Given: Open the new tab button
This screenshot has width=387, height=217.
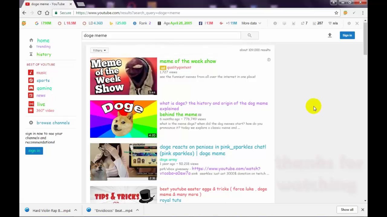Looking at the screenshot, I should tap(81, 4).
